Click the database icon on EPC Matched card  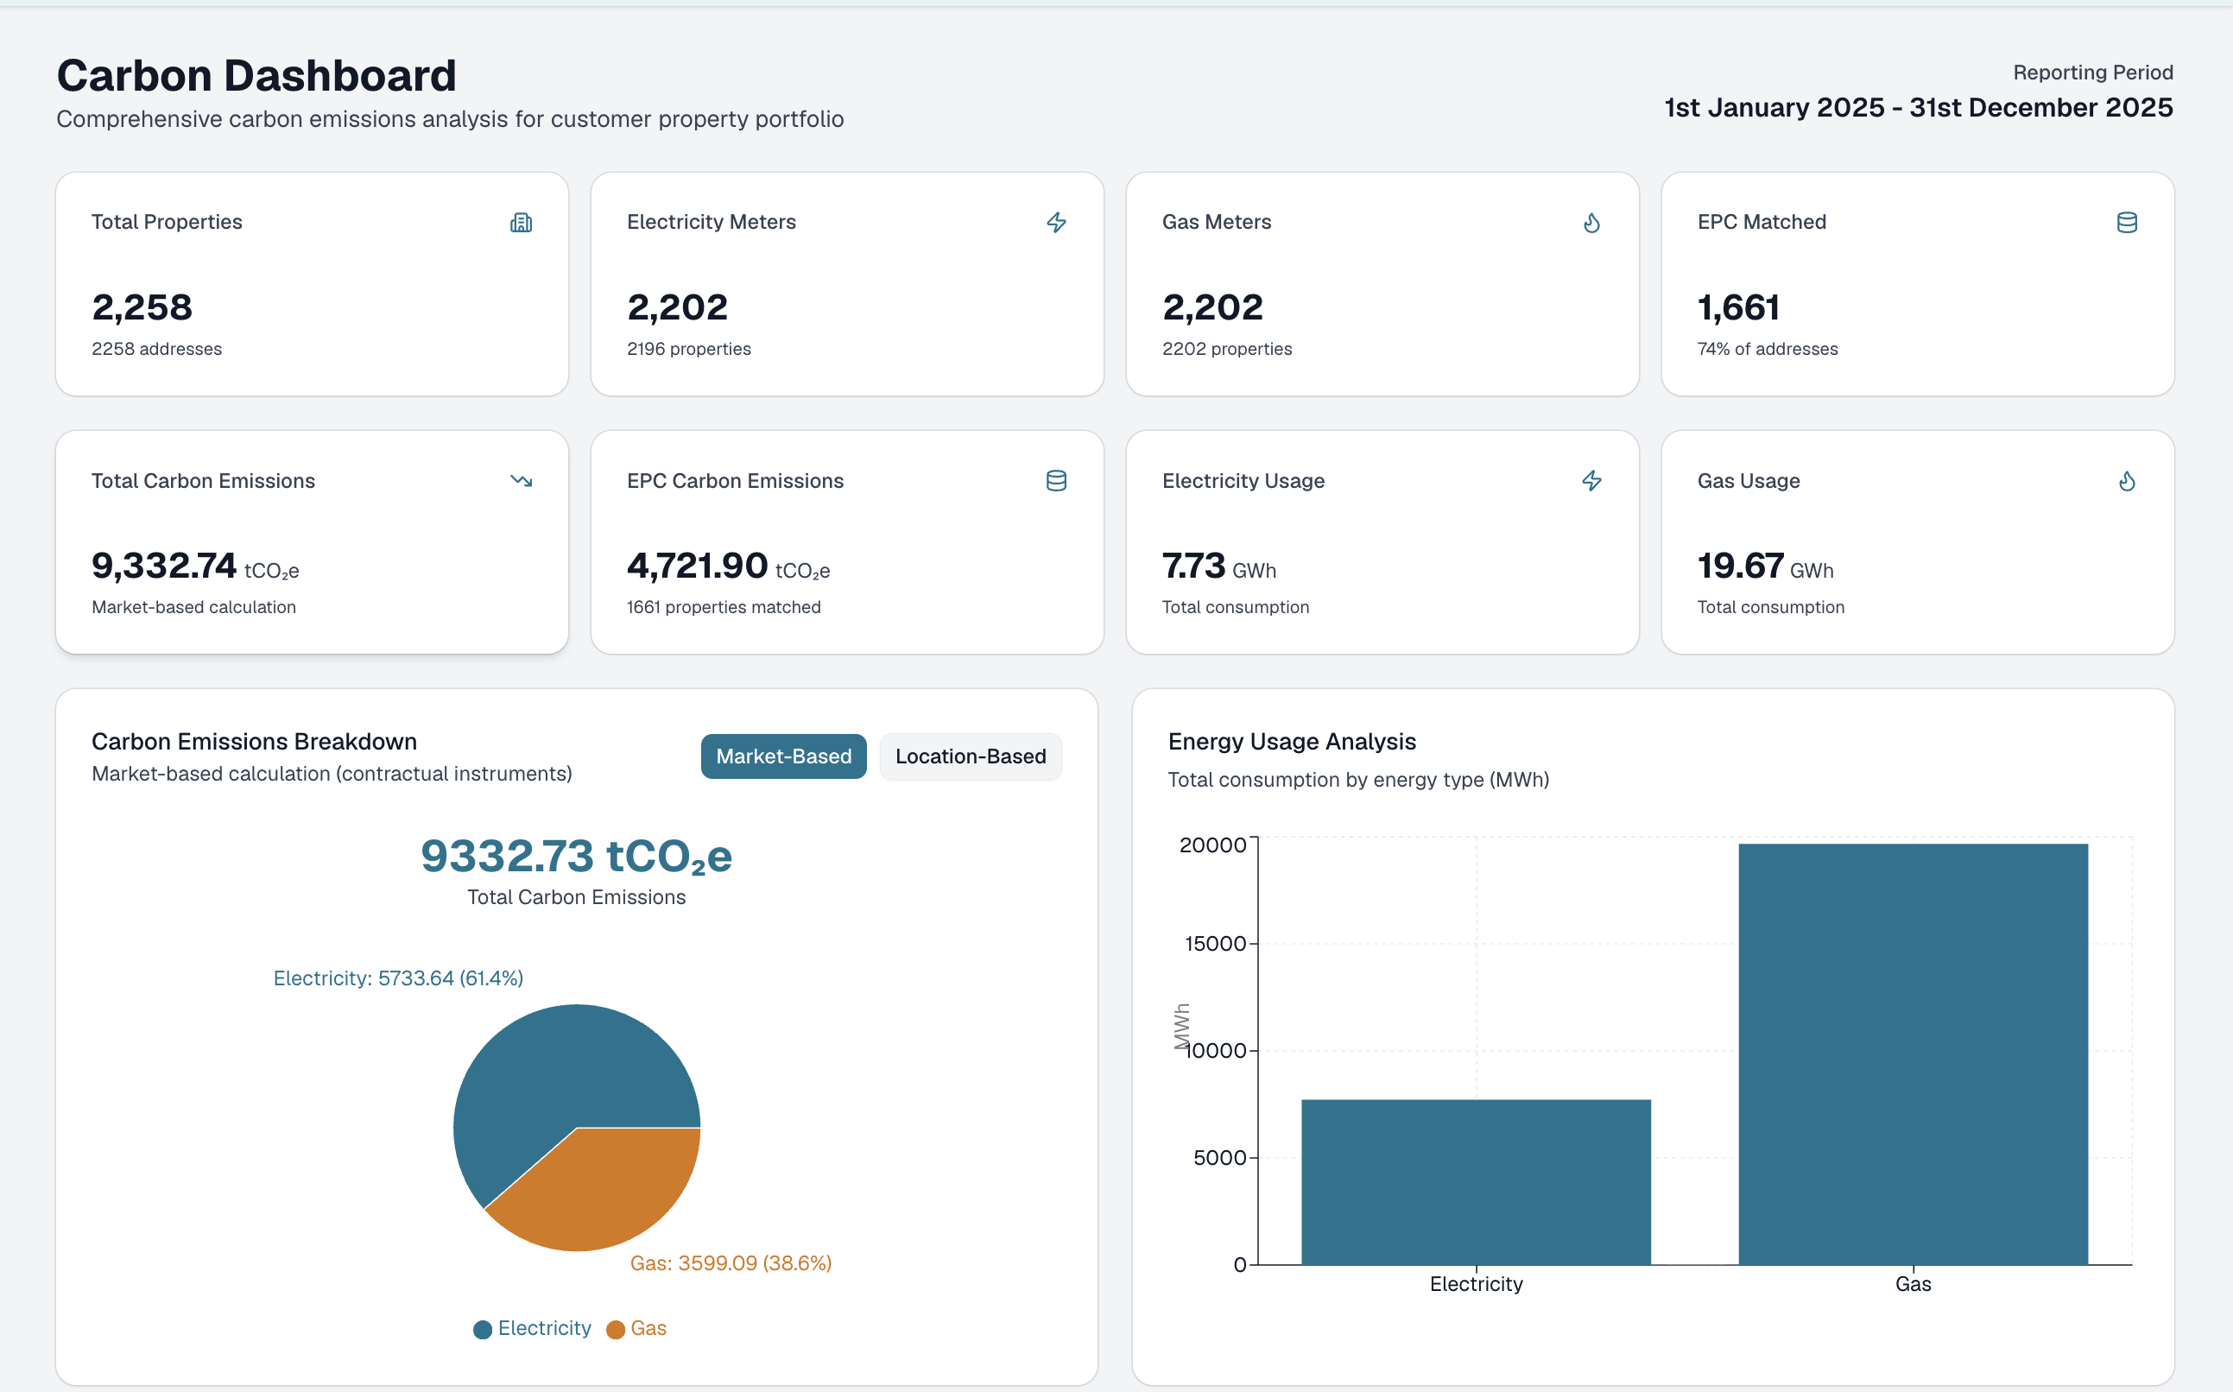click(2127, 223)
